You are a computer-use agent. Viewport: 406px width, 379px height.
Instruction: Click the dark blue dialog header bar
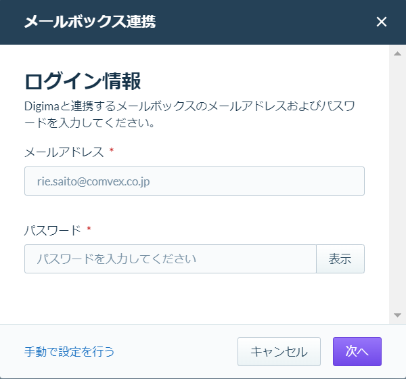pos(203,22)
